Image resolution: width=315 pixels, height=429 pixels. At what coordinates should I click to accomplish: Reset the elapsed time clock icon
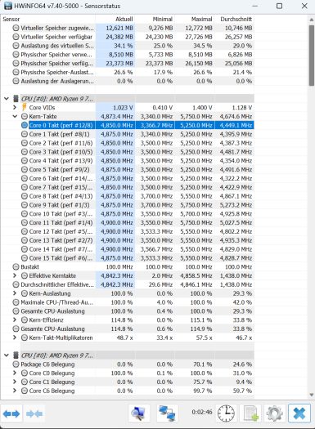pyautogui.click(x=226, y=413)
